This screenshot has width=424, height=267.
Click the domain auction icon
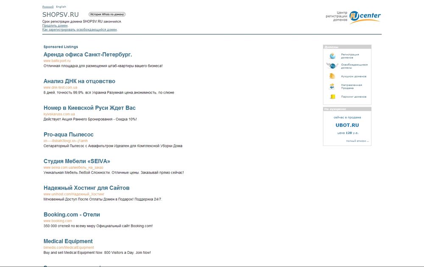pyautogui.click(x=332, y=76)
